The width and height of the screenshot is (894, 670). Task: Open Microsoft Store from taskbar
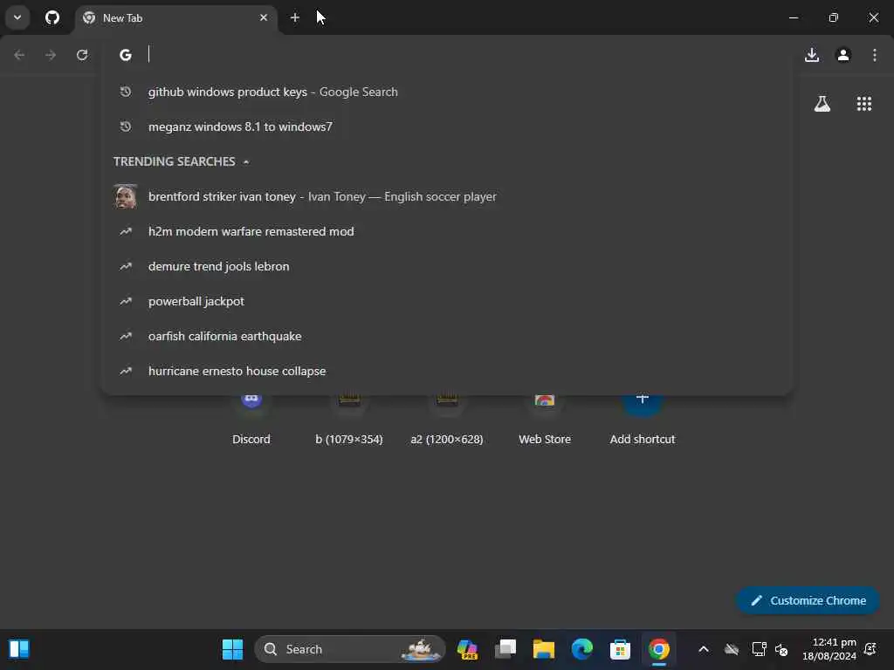(621, 649)
